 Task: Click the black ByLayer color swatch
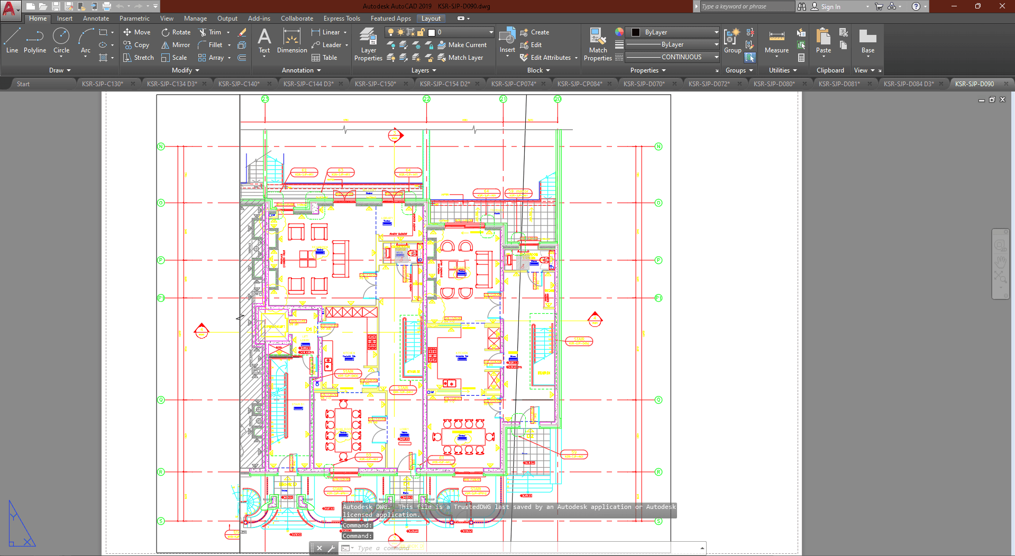point(636,32)
